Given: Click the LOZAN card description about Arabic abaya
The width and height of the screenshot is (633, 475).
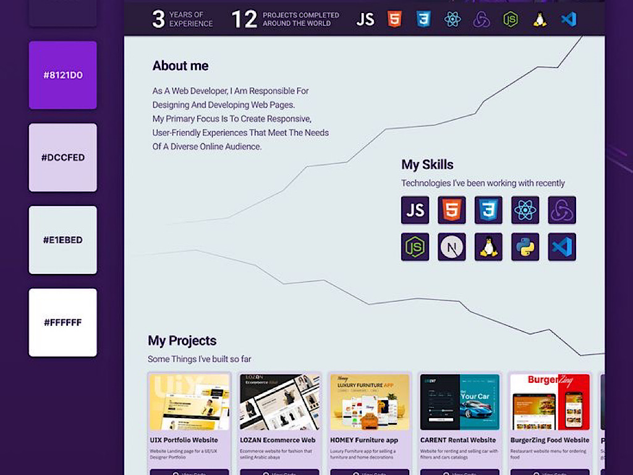Looking at the screenshot, I should click(x=276, y=454).
